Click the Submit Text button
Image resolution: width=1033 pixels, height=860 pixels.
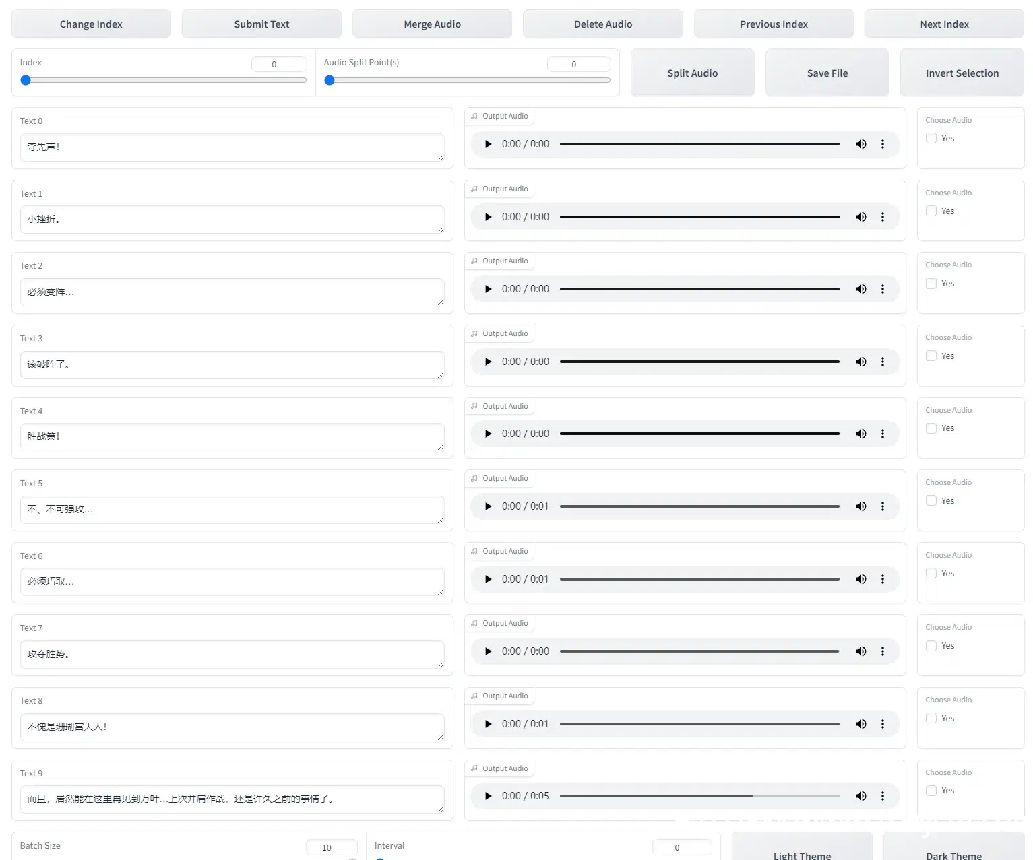(x=261, y=24)
